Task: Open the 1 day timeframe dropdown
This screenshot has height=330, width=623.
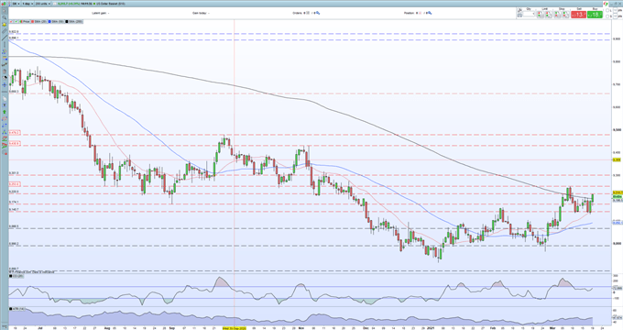Action: pyautogui.click(x=27, y=4)
